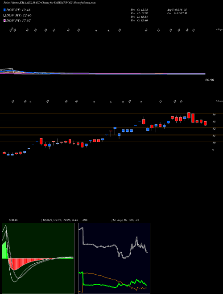Screen dimensions: 223x294
Task: Click the 'Pre C: 12.40' value
Action: [139, 20]
